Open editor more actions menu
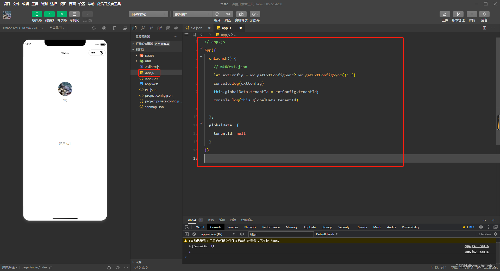Screen dimensions: 500x271 click(493, 28)
